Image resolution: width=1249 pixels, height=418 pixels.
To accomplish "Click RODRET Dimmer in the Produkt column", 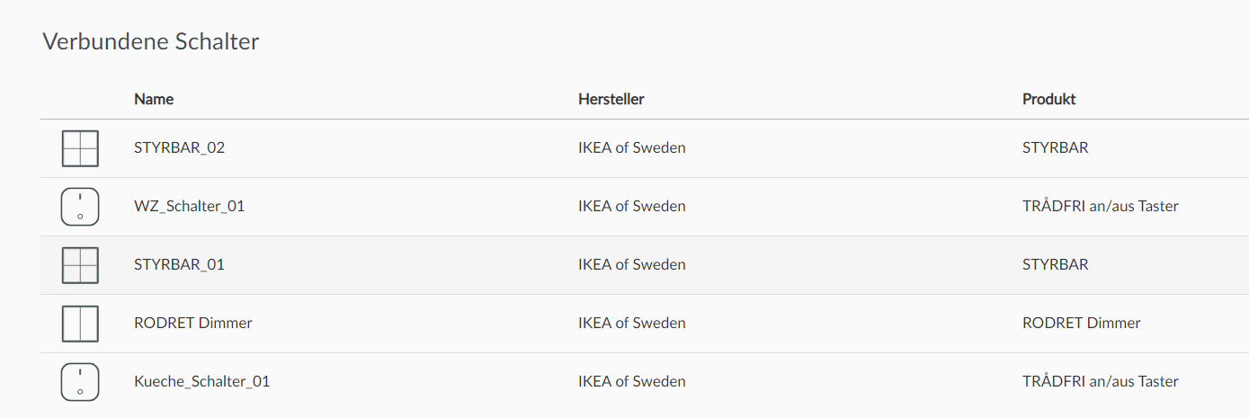I will 1082,323.
